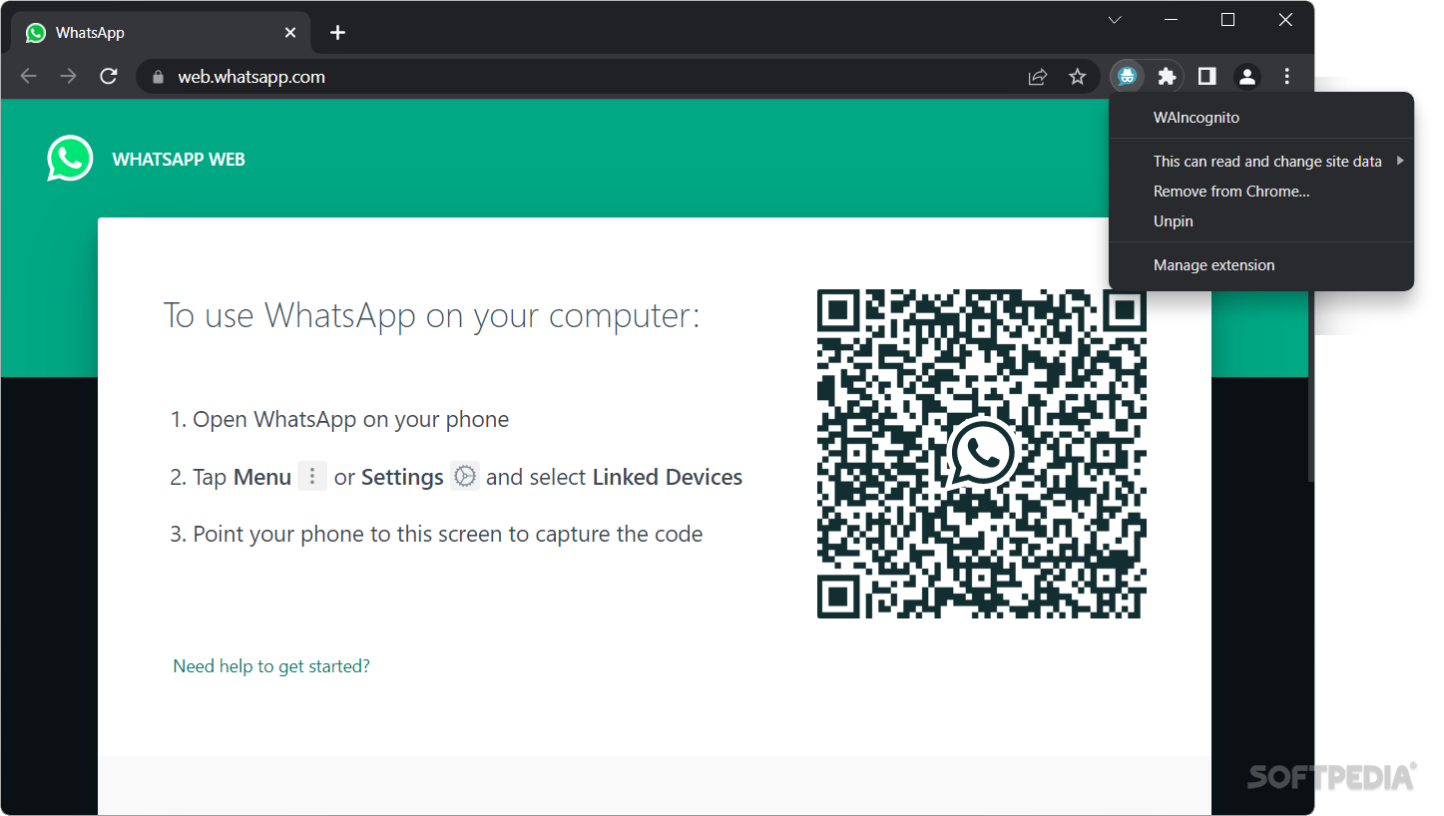The image size is (1444, 816).
Task: Select WAIncognito in the context menu
Action: (x=1261, y=118)
